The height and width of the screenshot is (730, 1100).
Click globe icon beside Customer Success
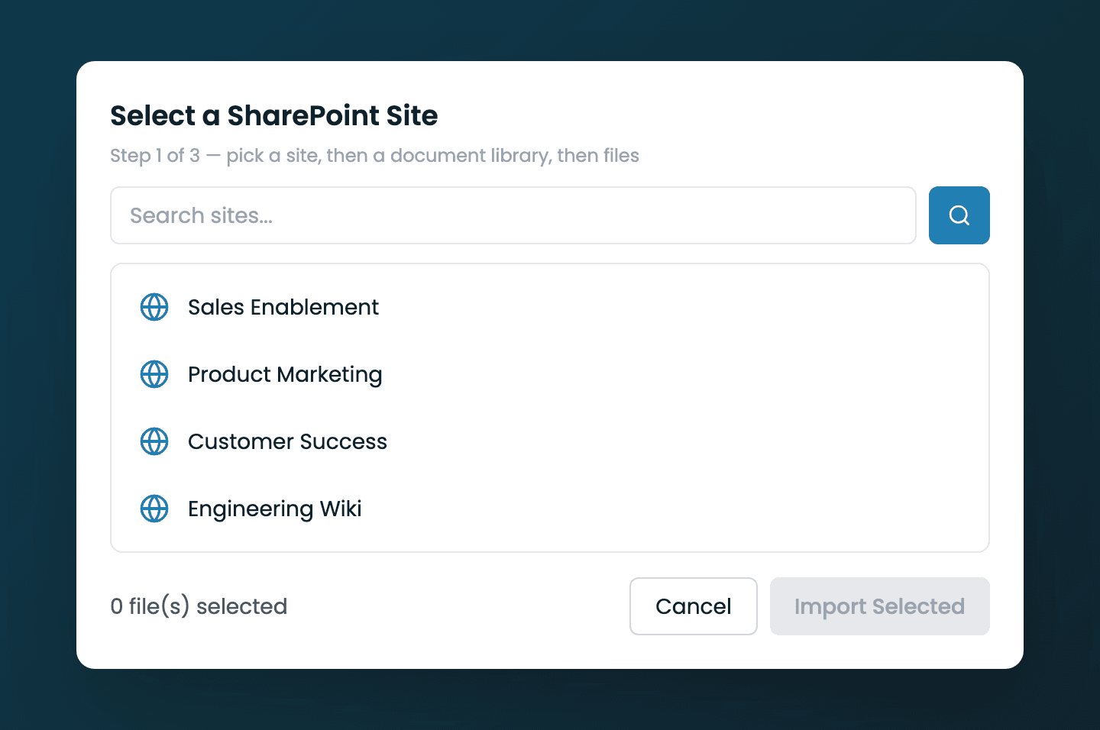(x=154, y=441)
